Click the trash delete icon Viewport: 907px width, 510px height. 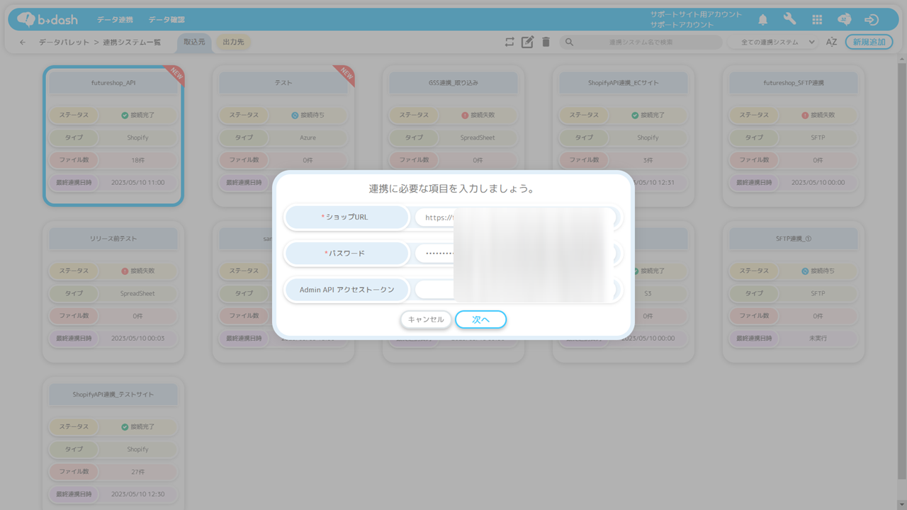(546, 42)
